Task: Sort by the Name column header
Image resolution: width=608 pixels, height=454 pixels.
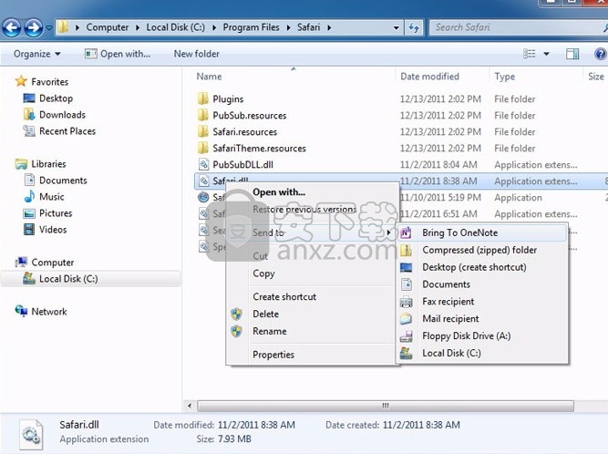Action: click(209, 77)
